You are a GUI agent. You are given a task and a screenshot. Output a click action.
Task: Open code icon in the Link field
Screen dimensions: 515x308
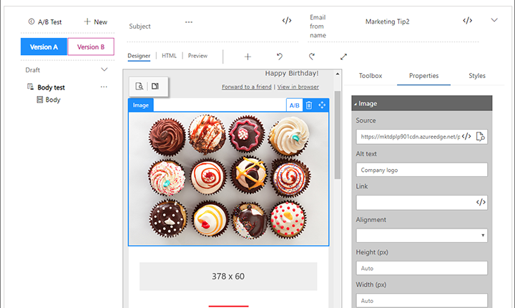(x=481, y=203)
